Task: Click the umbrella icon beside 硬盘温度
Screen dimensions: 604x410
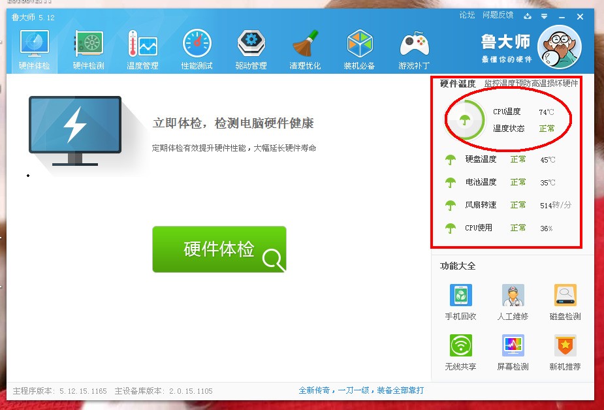Action: 451,159
